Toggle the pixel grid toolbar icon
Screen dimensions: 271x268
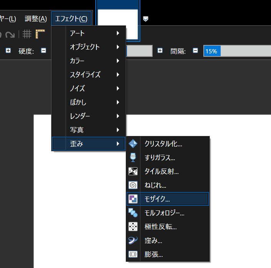click(27, 34)
